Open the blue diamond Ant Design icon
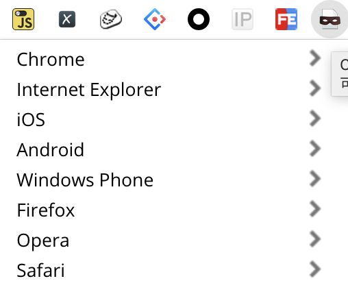This screenshot has width=348, height=281. coord(155,19)
